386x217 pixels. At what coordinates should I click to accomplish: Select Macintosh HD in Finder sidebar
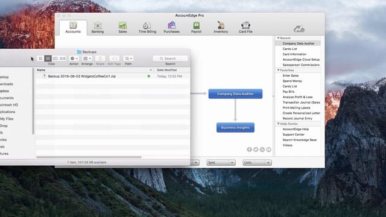click(x=9, y=105)
